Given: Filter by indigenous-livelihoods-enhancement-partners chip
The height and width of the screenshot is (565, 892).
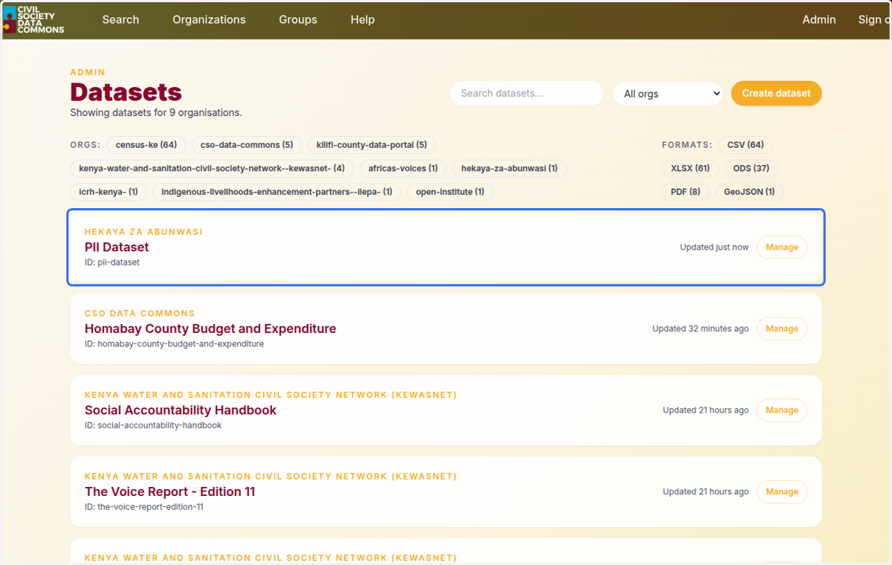Looking at the screenshot, I should pyautogui.click(x=277, y=192).
